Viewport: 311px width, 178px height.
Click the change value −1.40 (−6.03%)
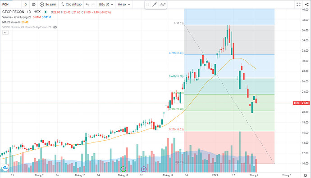[x=101, y=12]
